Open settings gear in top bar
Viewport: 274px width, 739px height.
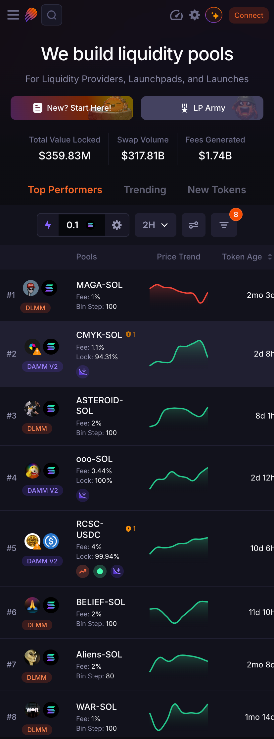195,15
